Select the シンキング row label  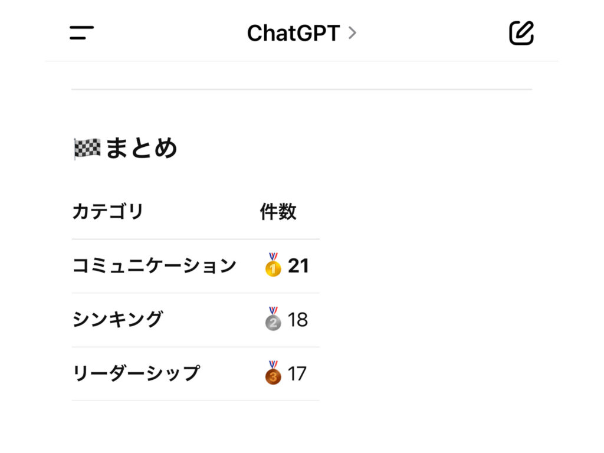(x=118, y=319)
